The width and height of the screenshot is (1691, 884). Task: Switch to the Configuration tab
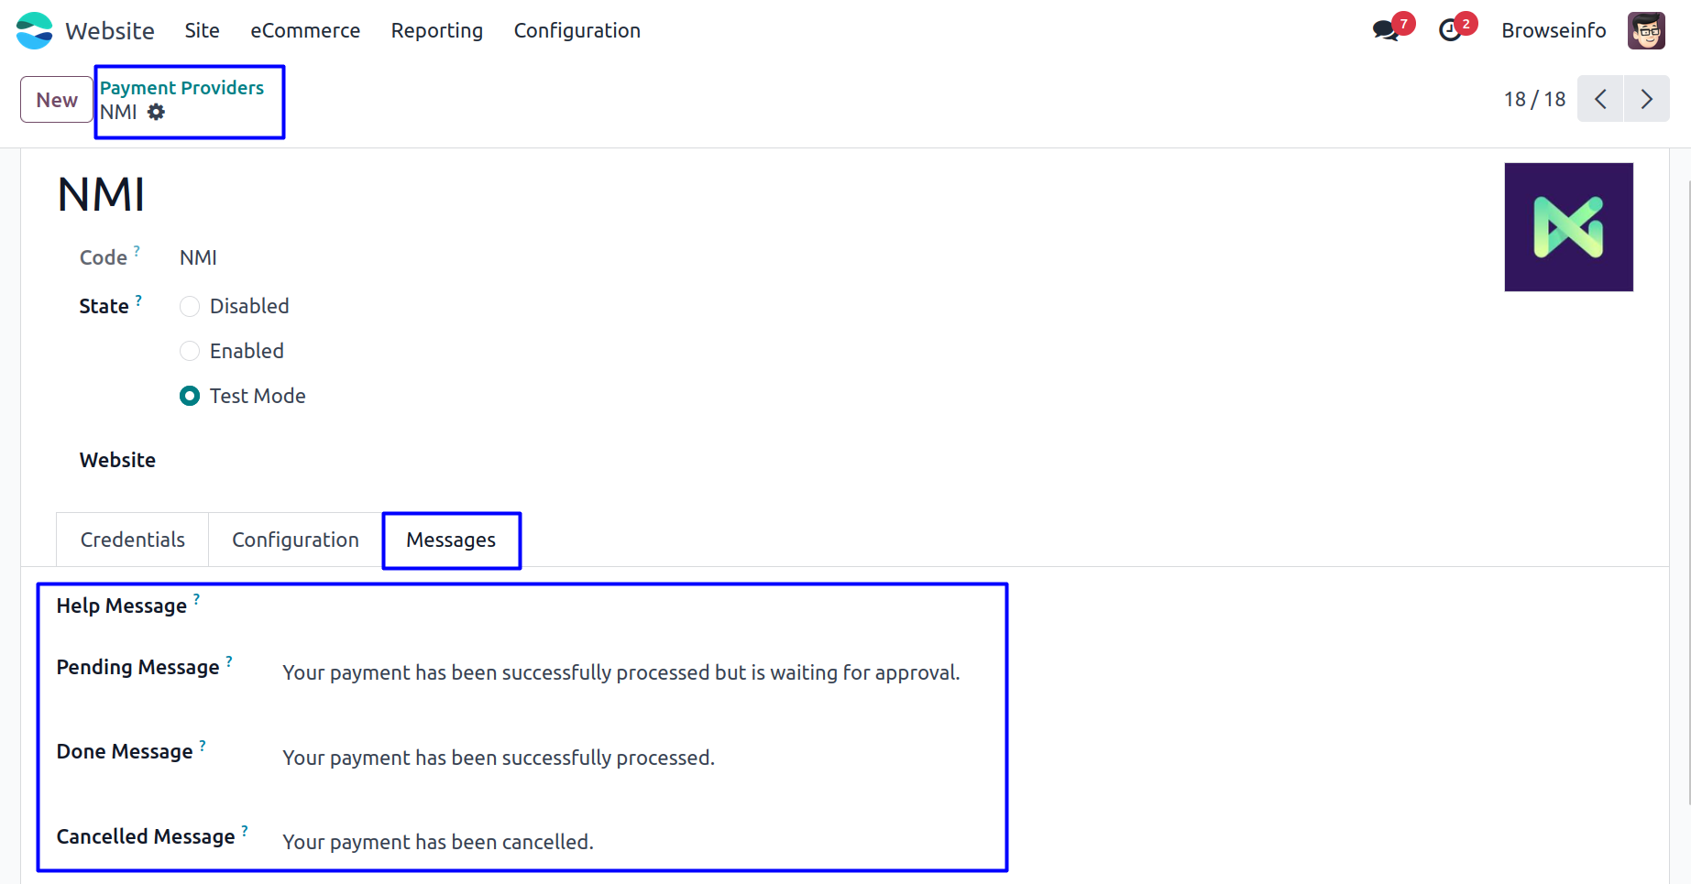tap(295, 540)
